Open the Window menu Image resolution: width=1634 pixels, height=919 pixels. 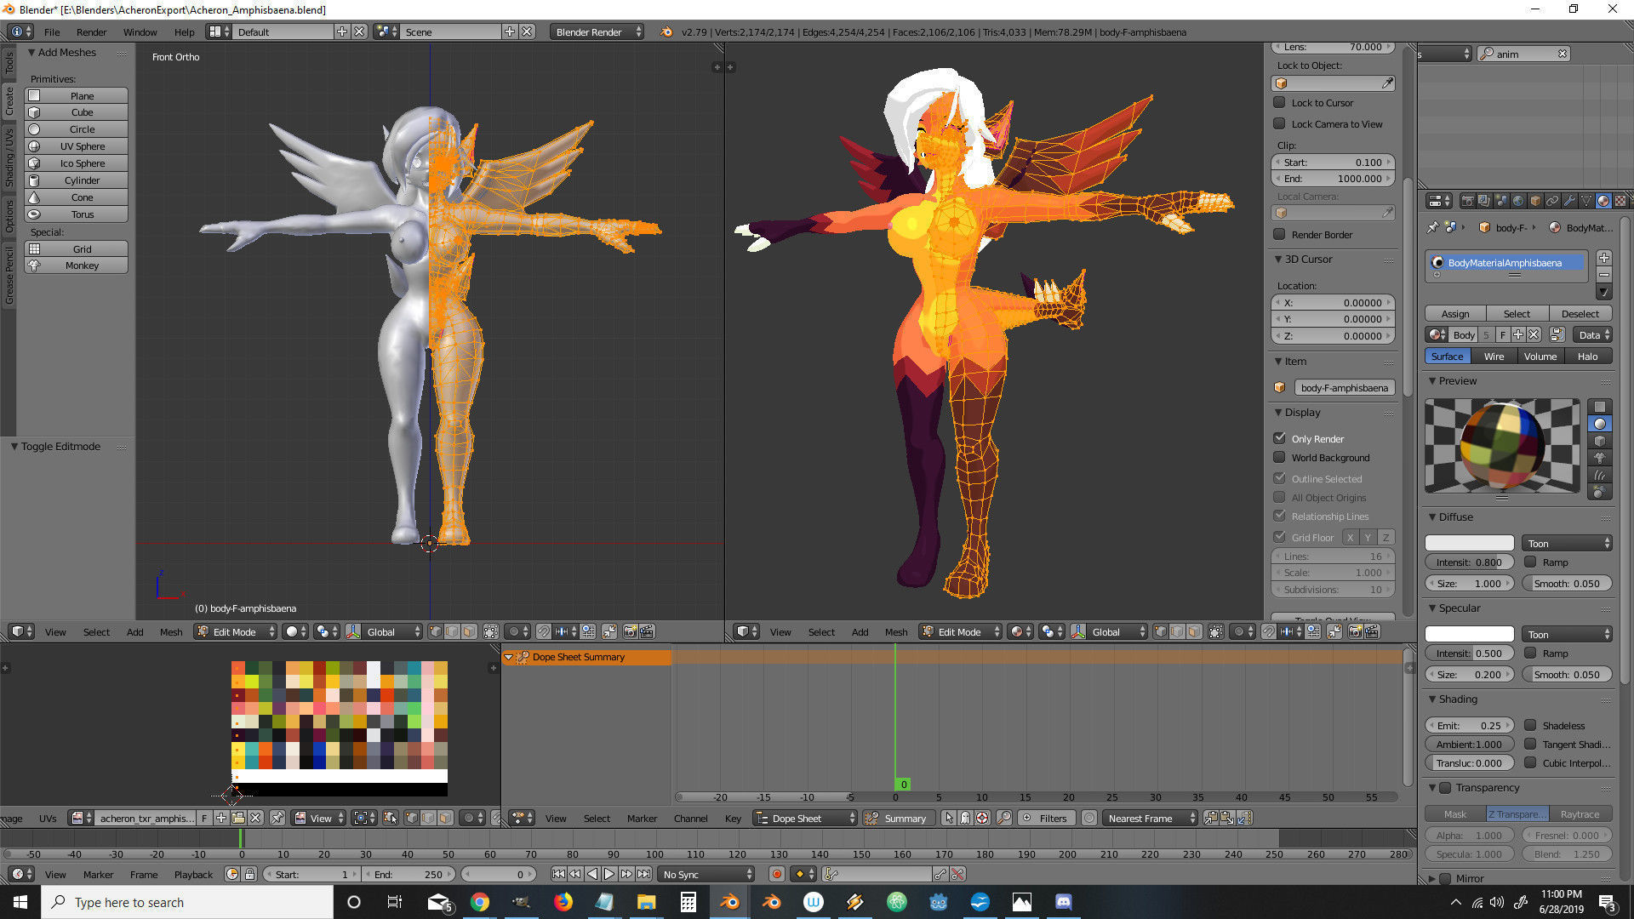[x=140, y=31]
